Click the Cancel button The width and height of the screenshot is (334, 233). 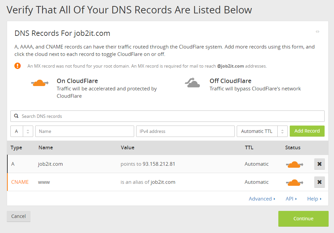(x=18, y=216)
